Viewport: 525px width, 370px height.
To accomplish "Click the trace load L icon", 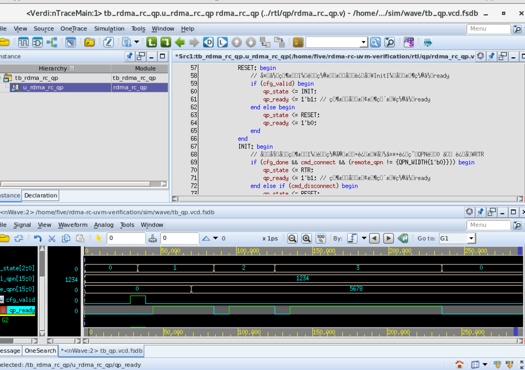I will point(222,42).
